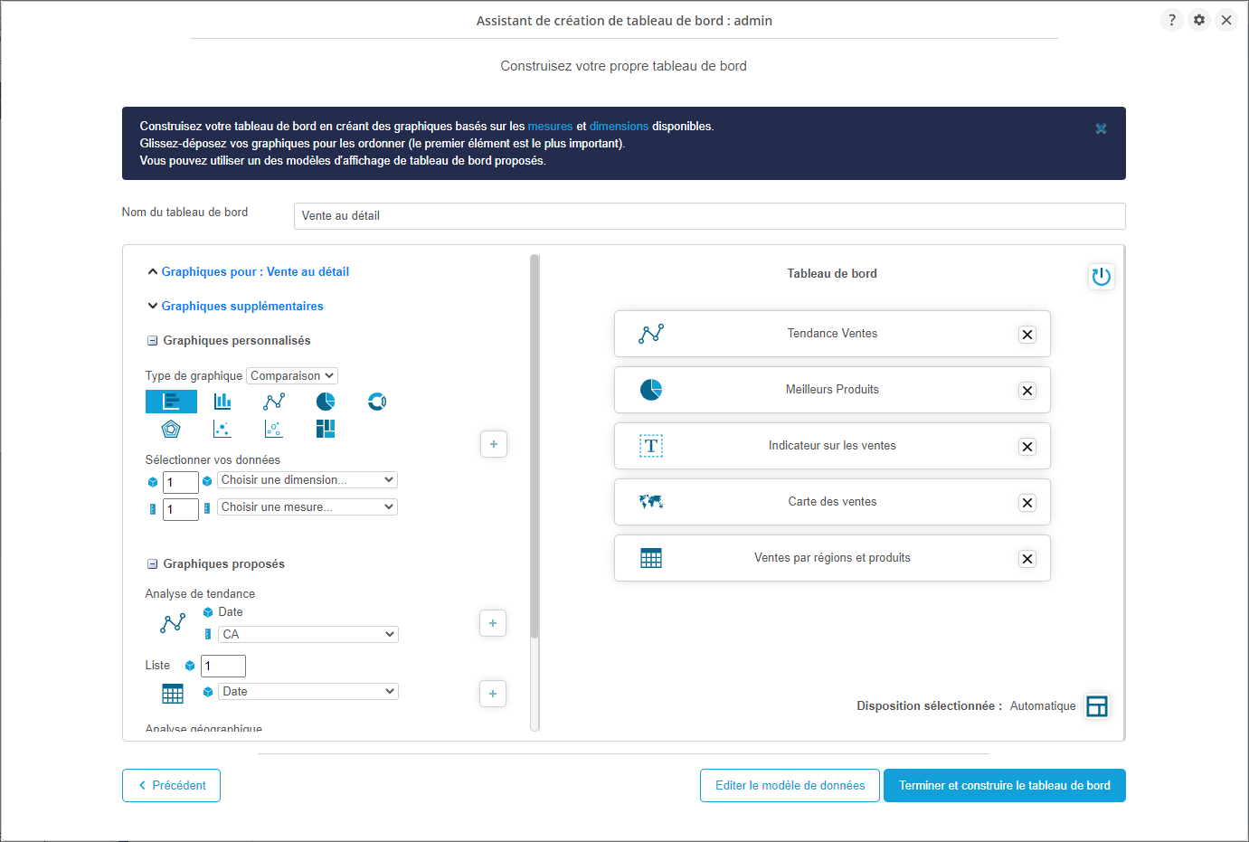The width and height of the screenshot is (1249, 842).
Task: Click text icon on Indicateur sur les ventes
Action: coord(651,446)
